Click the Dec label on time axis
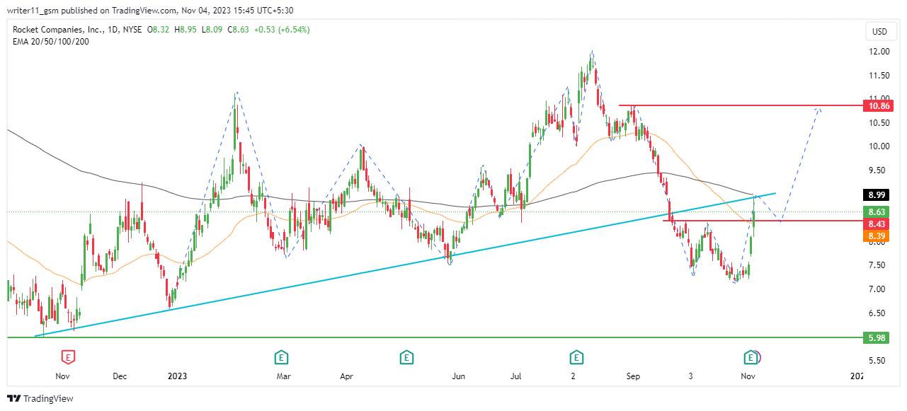Viewport: 907px width, 411px height. (x=119, y=377)
